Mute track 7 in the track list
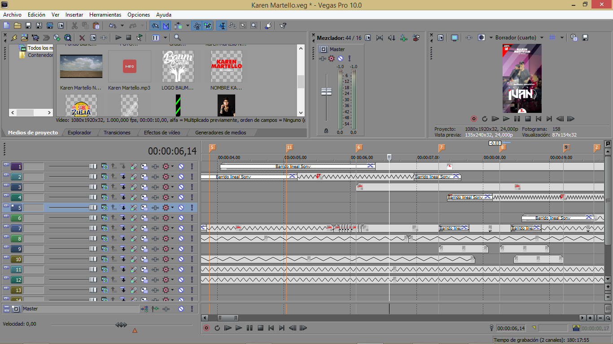The height and width of the screenshot is (344, 613). point(181,228)
